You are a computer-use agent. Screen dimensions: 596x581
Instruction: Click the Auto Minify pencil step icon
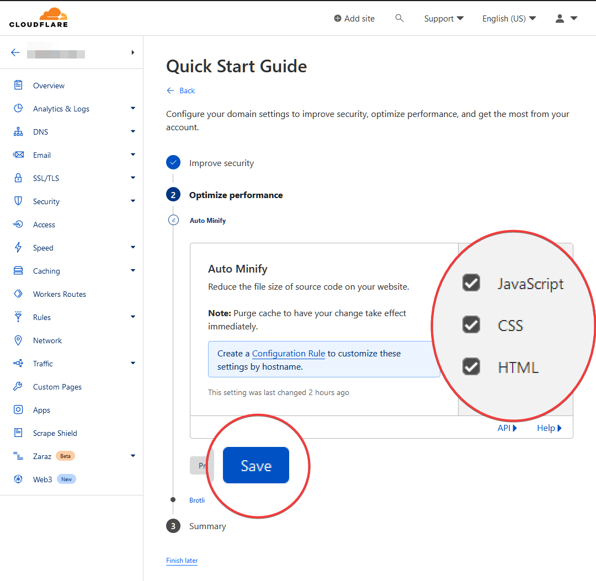click(x=173, y=220)
